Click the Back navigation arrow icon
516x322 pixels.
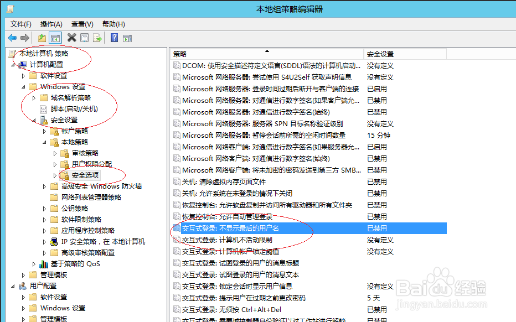12,38
